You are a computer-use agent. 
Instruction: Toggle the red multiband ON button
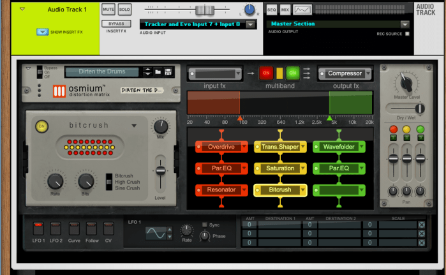[265, 73]
